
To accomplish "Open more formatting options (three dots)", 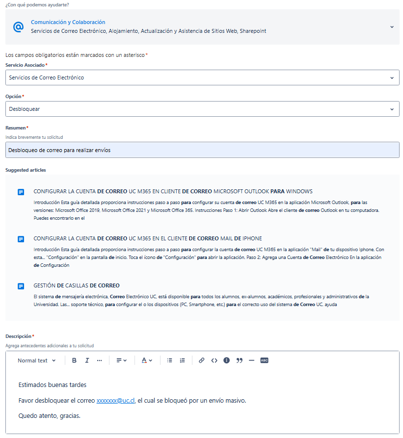I will tap(99, 361).
